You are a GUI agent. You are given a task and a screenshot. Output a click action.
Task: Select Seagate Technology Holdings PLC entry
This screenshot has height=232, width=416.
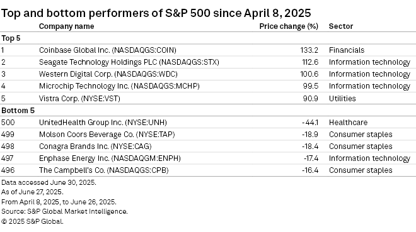[208, 62]
